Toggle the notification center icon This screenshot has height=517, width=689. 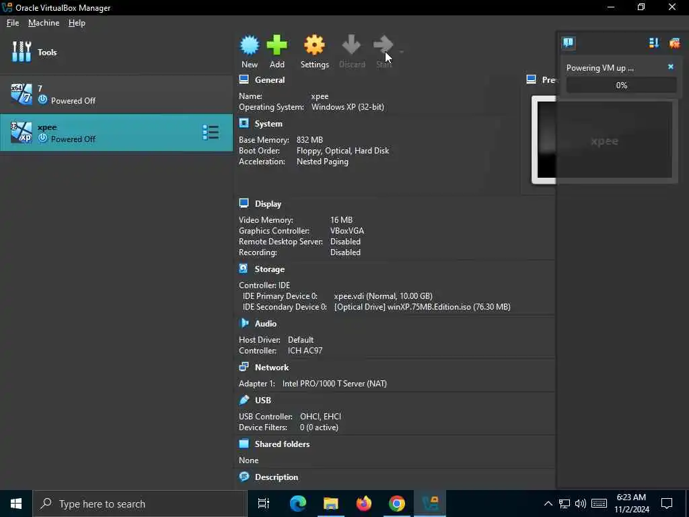pos(568,42)
